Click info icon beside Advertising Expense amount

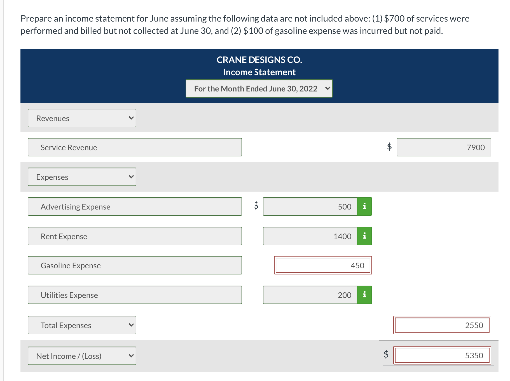(364, 206)
